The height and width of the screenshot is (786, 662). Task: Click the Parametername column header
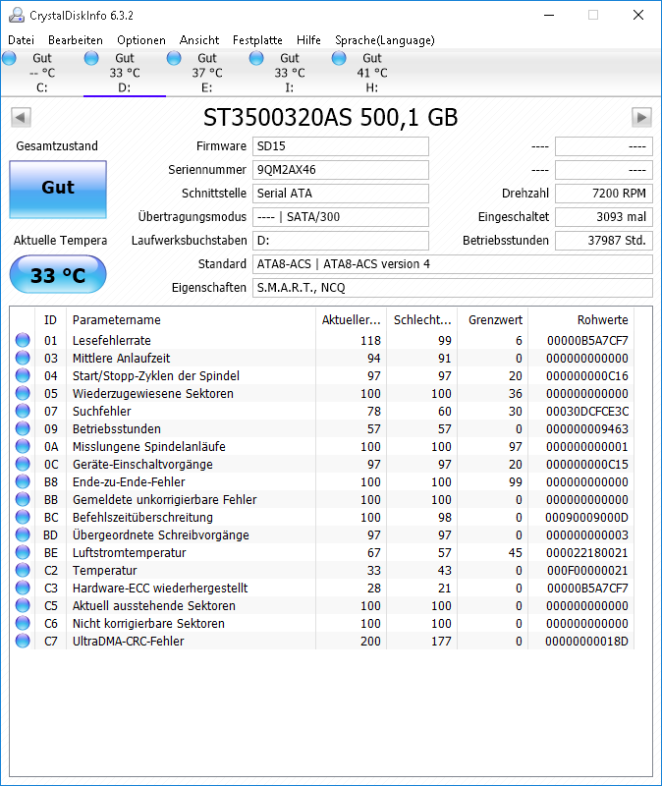tap(191, 320)
